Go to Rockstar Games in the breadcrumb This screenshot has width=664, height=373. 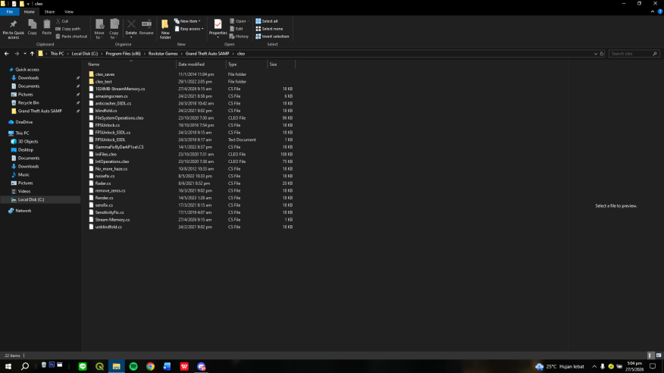point(163,54)
